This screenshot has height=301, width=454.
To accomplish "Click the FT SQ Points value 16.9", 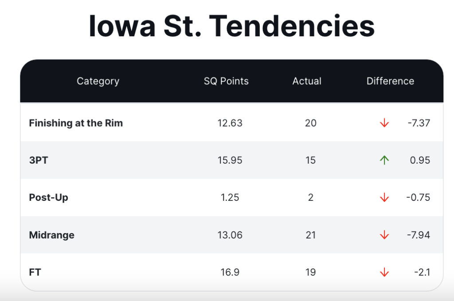I will point(230,272).
